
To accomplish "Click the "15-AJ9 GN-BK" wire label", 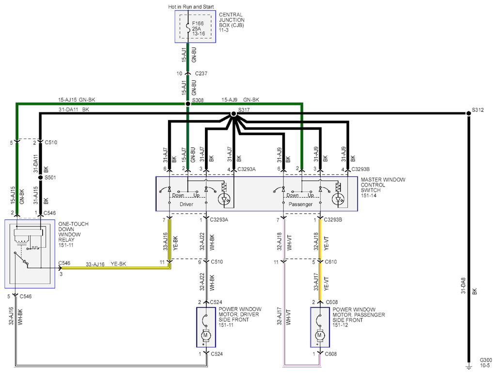I will 240,100.
